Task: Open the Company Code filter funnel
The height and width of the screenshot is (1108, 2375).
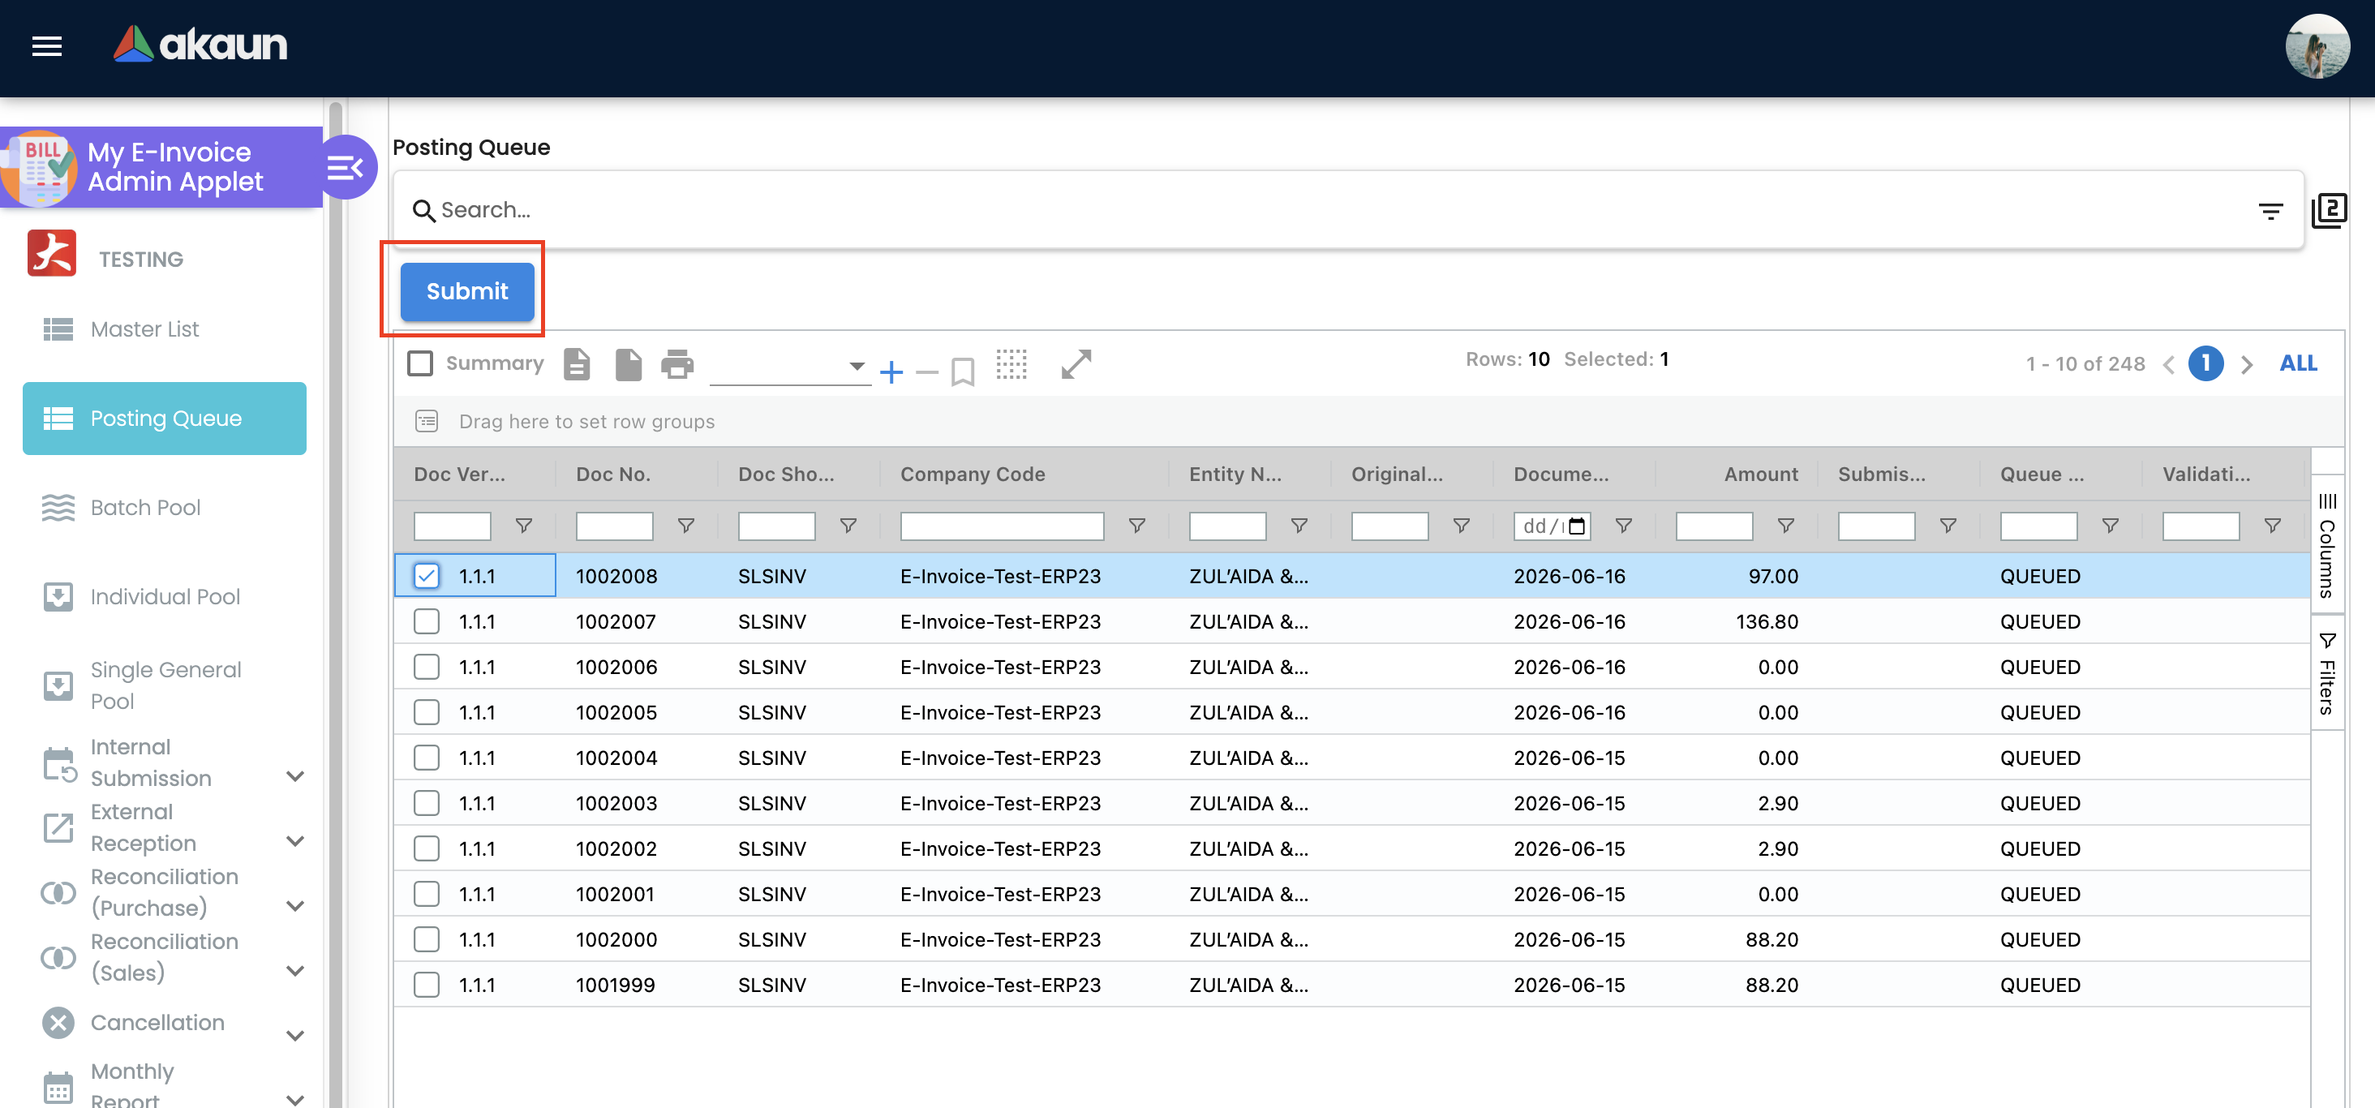Action: coord(1136,526)
